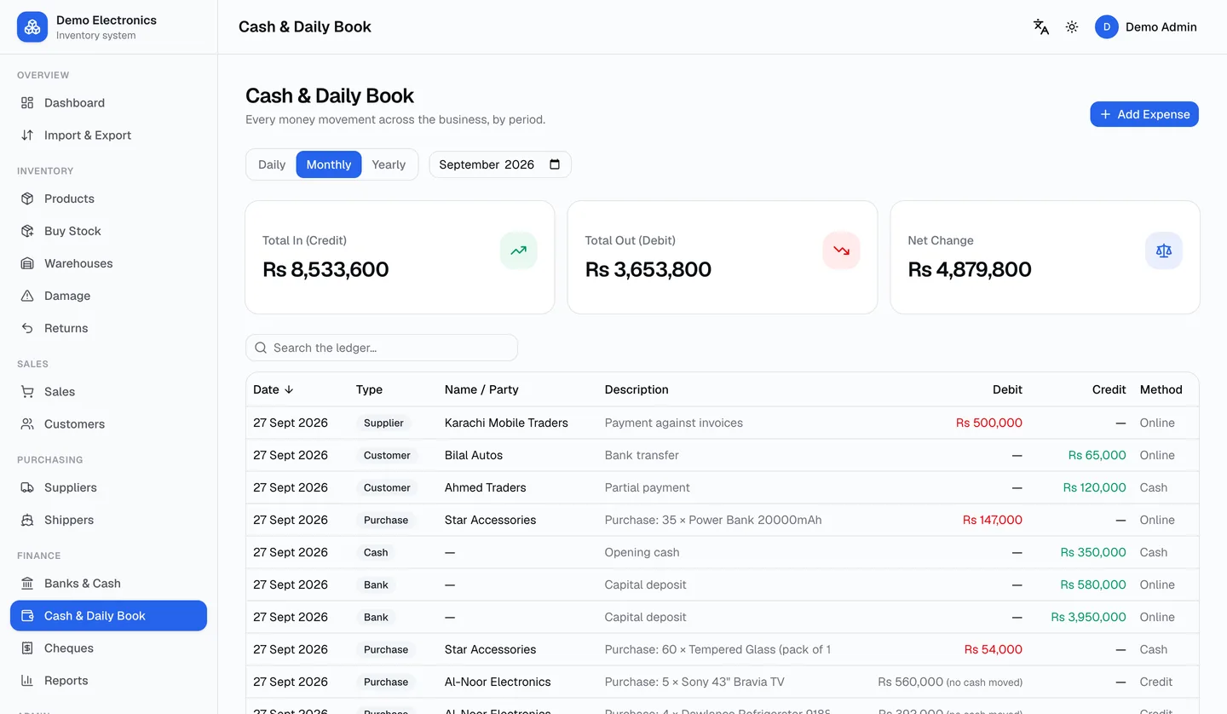Click the Net Change balance scale icon

pyautogui.click(x=1164, y=250)
